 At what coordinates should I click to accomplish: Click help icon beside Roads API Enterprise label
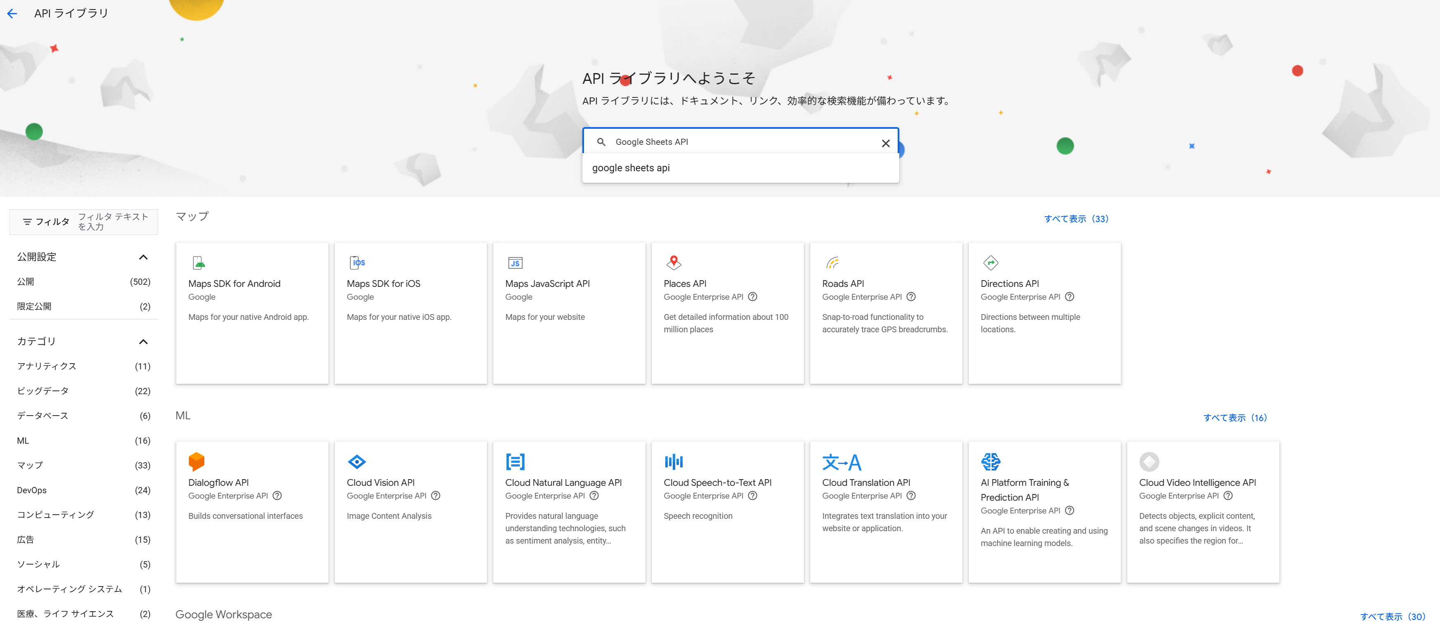point(911,297)
